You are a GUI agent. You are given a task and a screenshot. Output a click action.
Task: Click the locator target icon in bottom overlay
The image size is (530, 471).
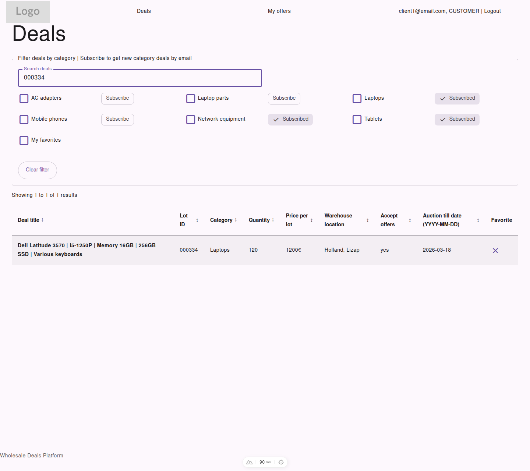click(281, 462)
